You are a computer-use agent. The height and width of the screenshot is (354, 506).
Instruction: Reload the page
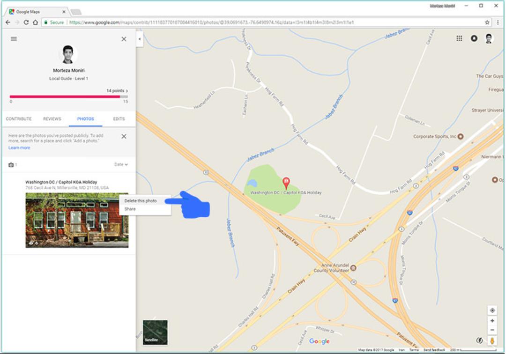[26, 22]
